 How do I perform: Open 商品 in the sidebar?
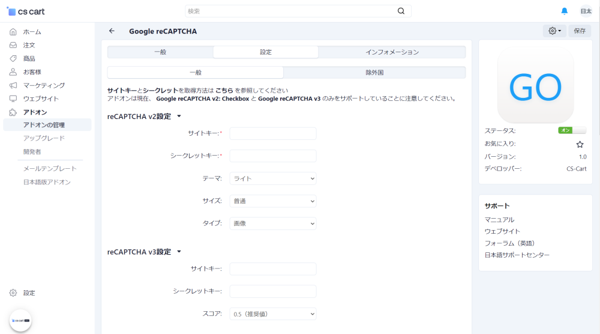pyautogui.click(x=29, y=59)
